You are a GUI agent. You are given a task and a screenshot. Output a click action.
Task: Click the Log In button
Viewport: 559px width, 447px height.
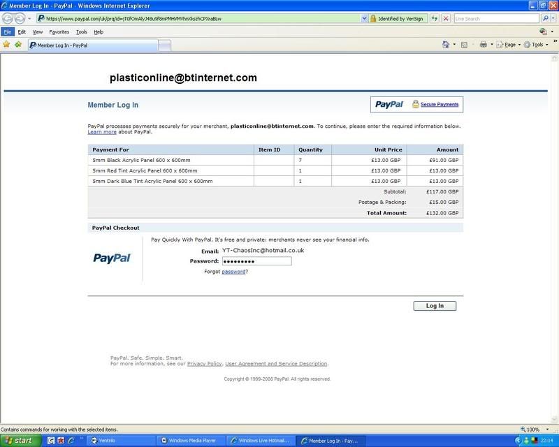point(434,306)
